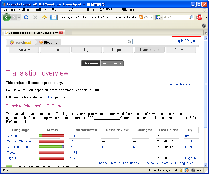Open the back/forward history dropdown arrow

click(x=19, y=17)
